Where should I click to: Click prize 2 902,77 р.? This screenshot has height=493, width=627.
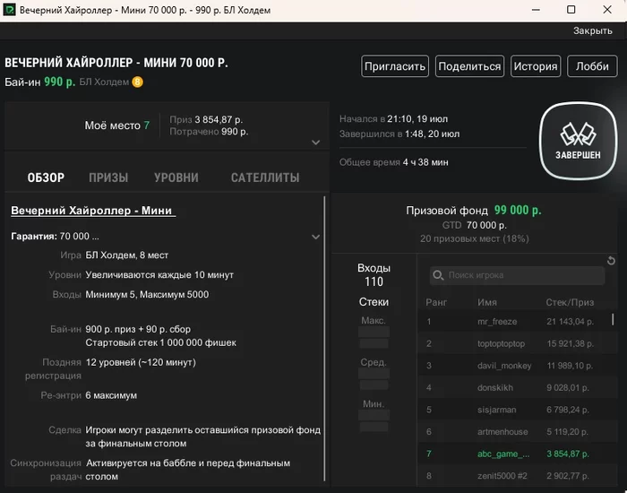pyautogui.click(x=567, y=476)
